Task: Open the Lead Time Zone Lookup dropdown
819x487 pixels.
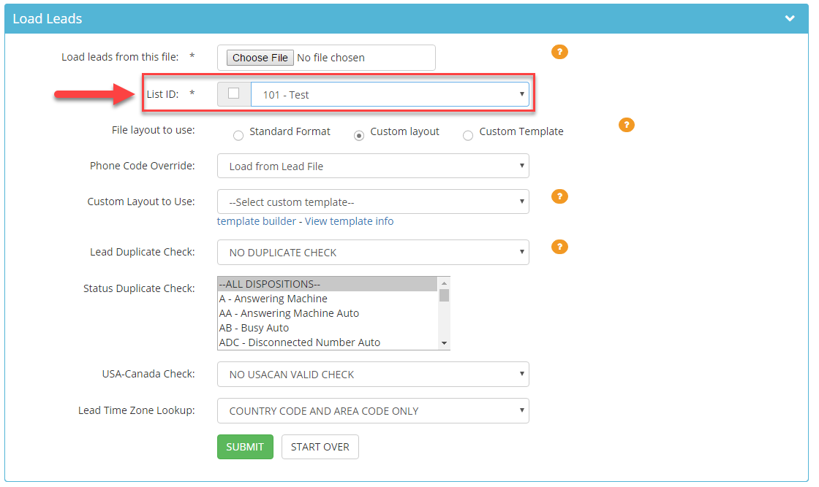Action: [373, 411]
